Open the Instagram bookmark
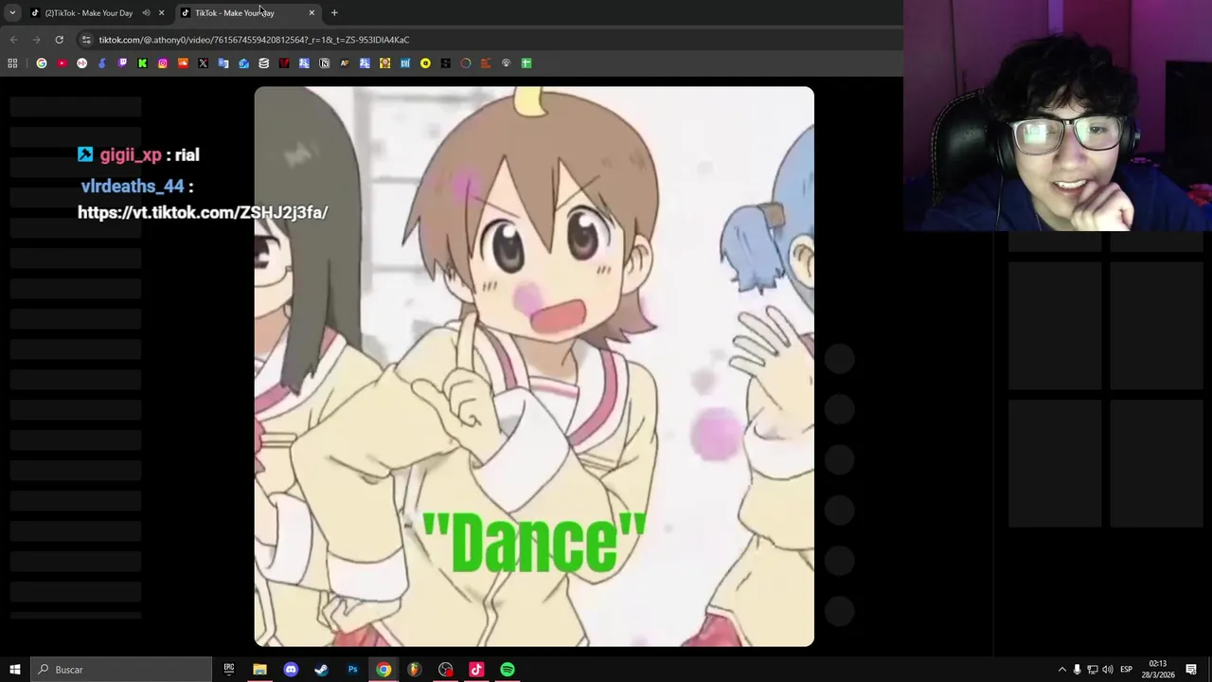Viewport: 1212px width, 682px height. pos(163,63)
